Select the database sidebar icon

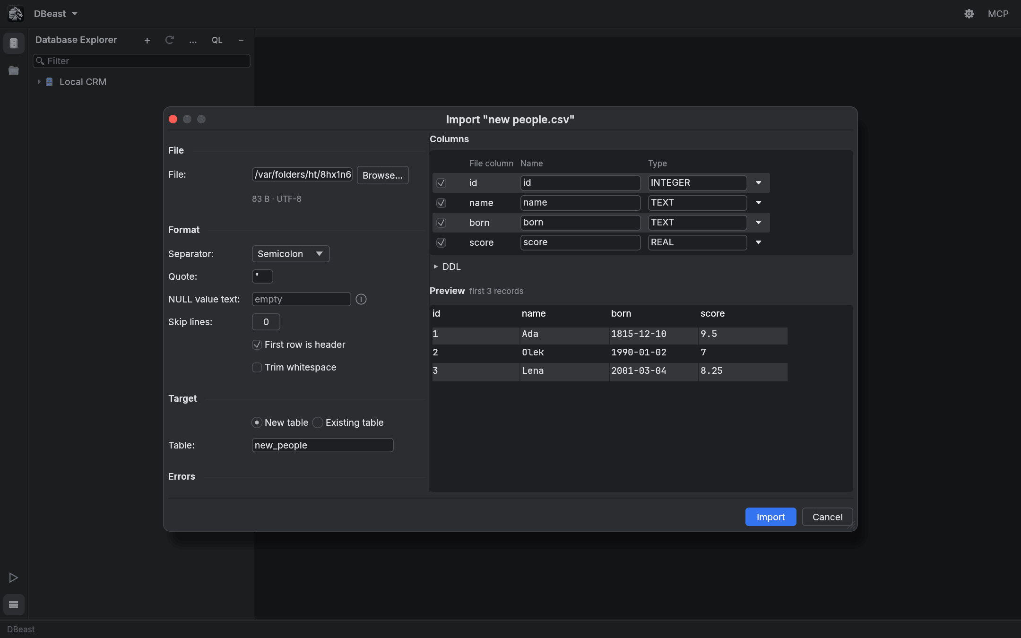pos(14,43)
